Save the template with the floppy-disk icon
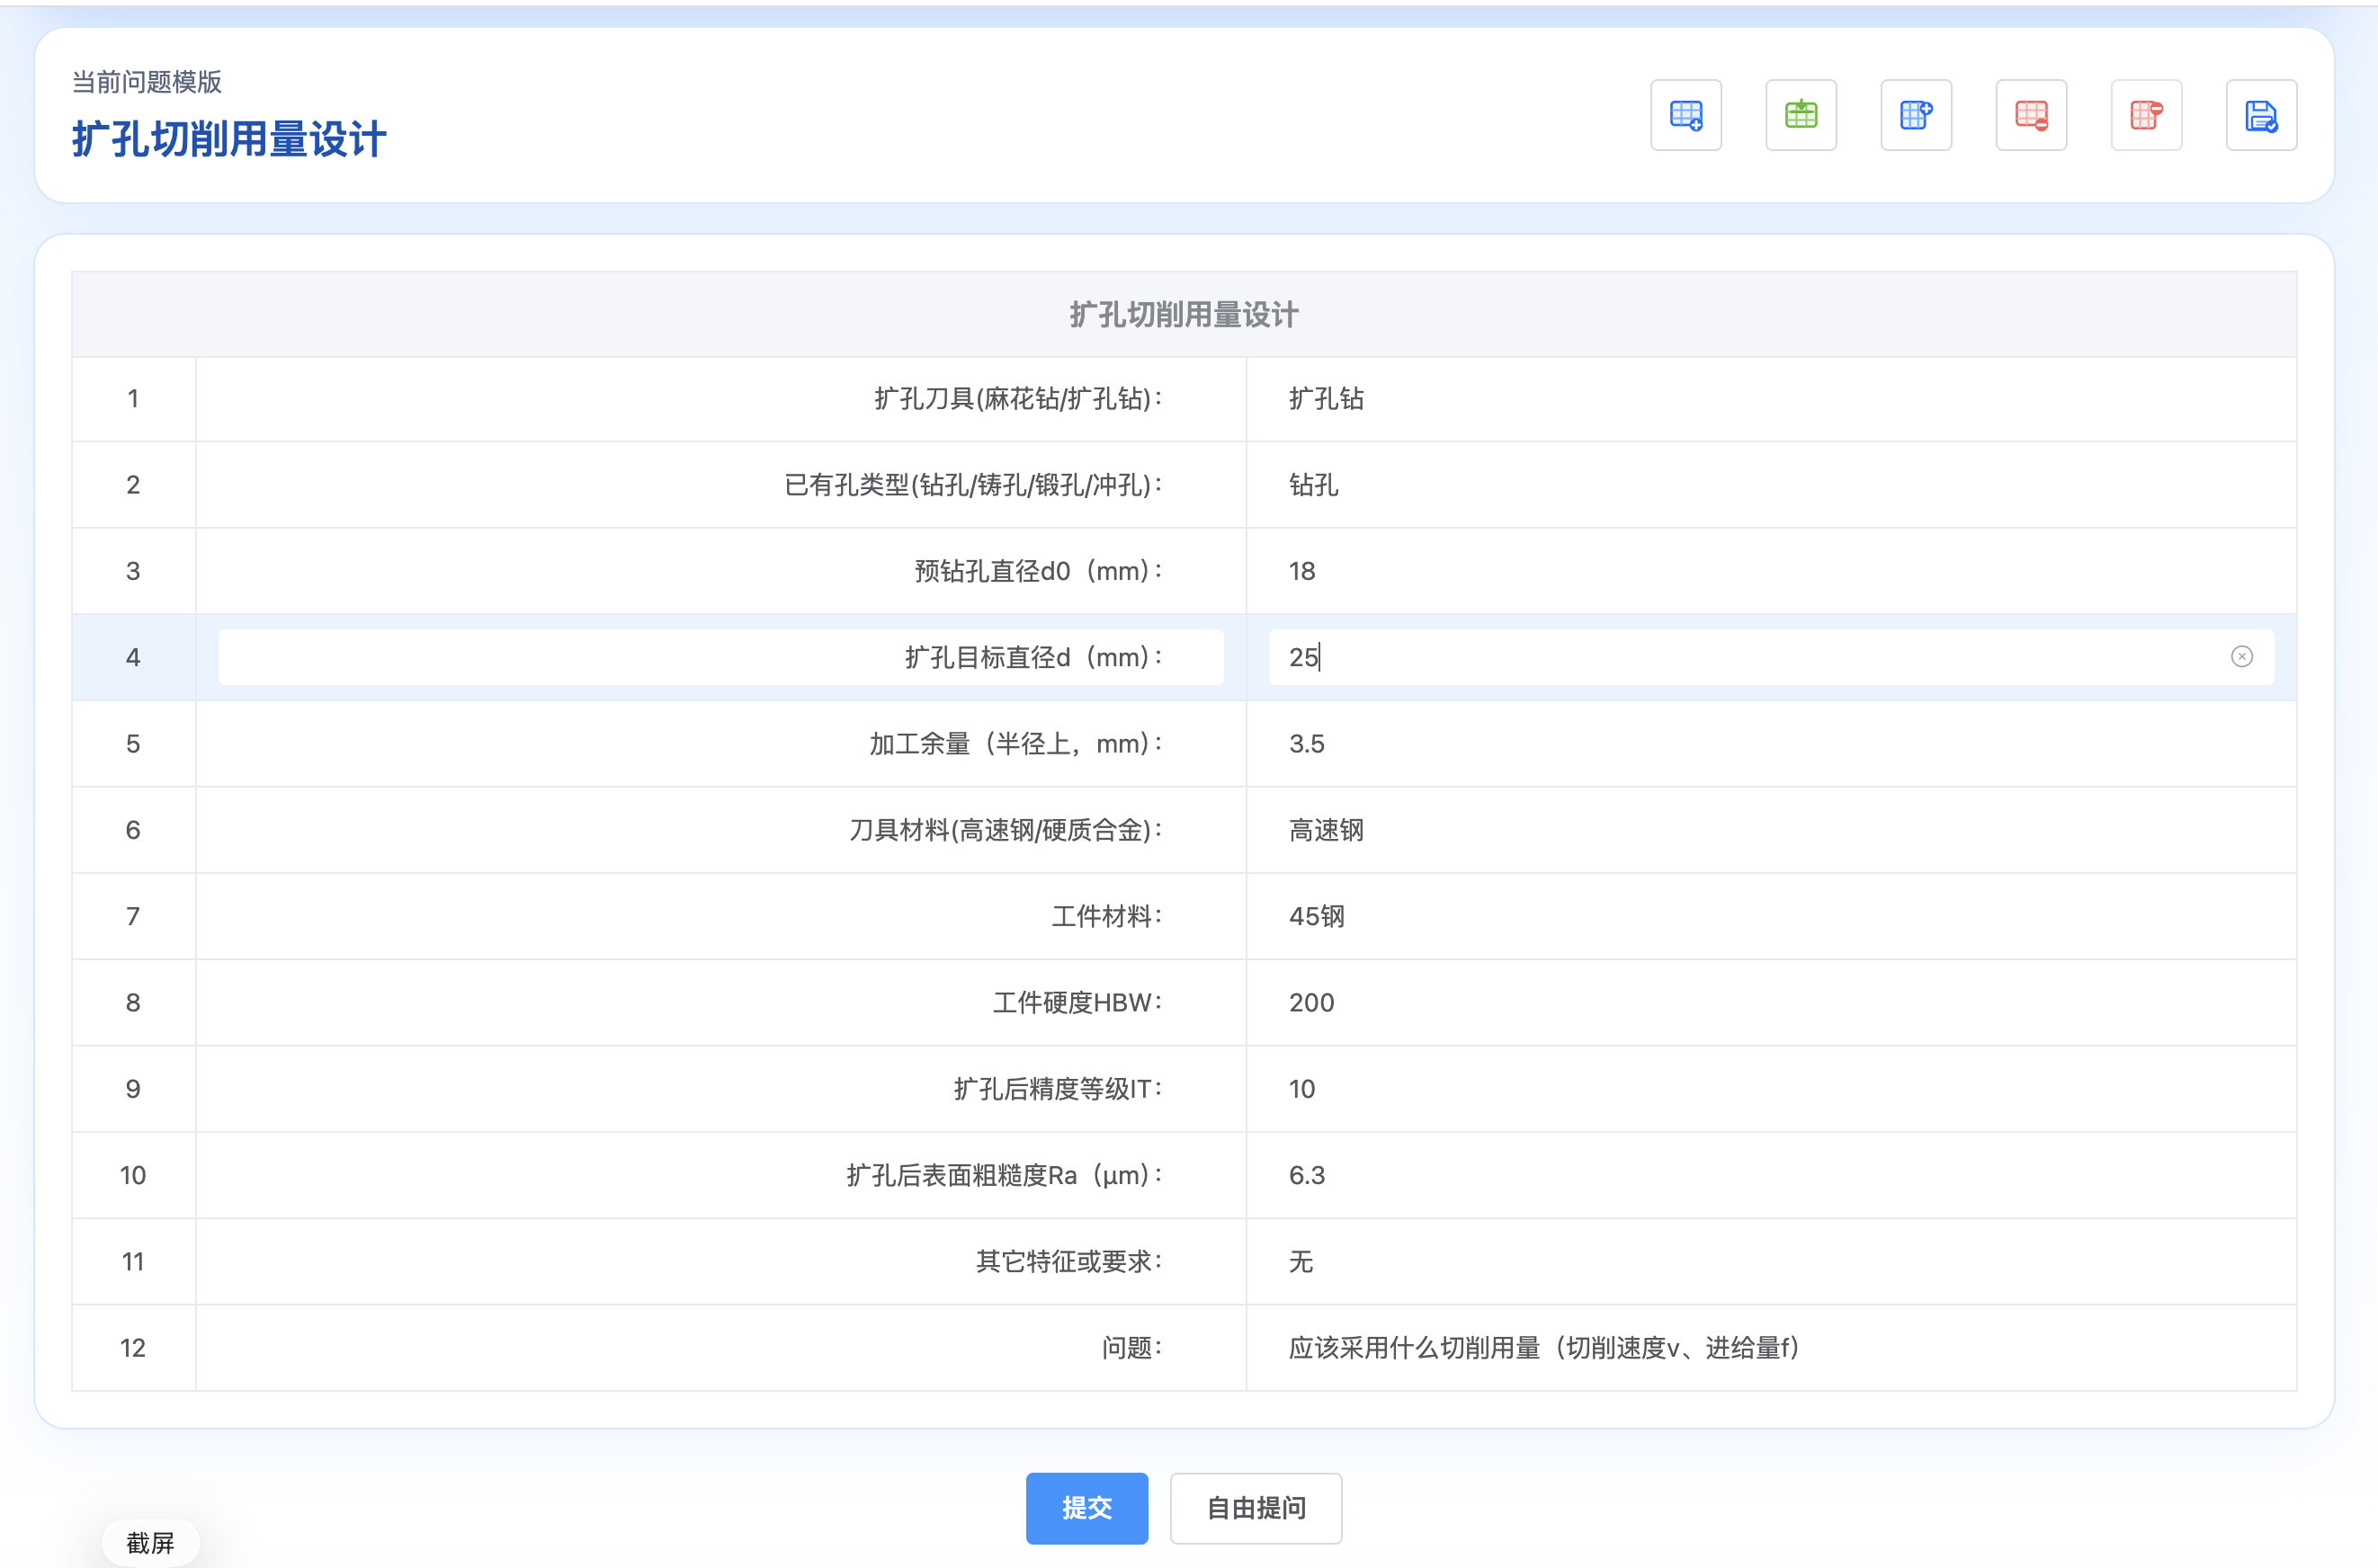The height and width of the screenshot is (1568, 2378). (x=2261, y=115)
